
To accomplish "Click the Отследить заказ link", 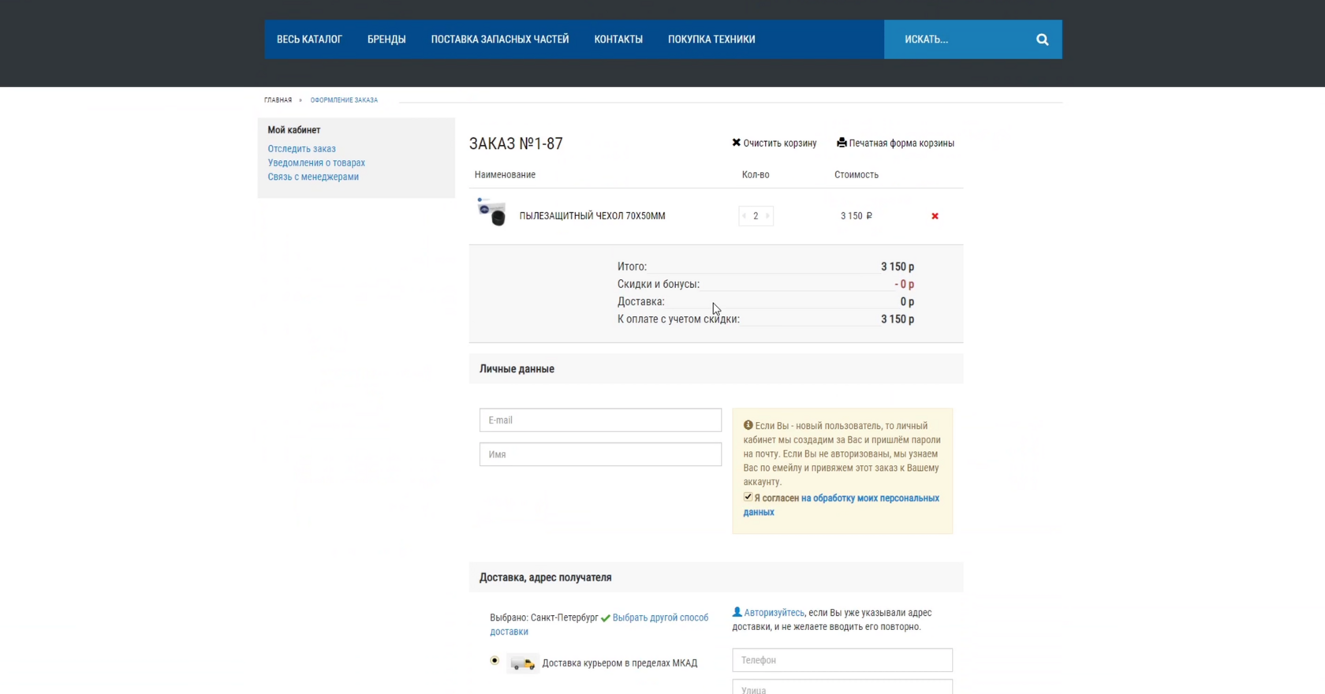I will tap(301, 148).
